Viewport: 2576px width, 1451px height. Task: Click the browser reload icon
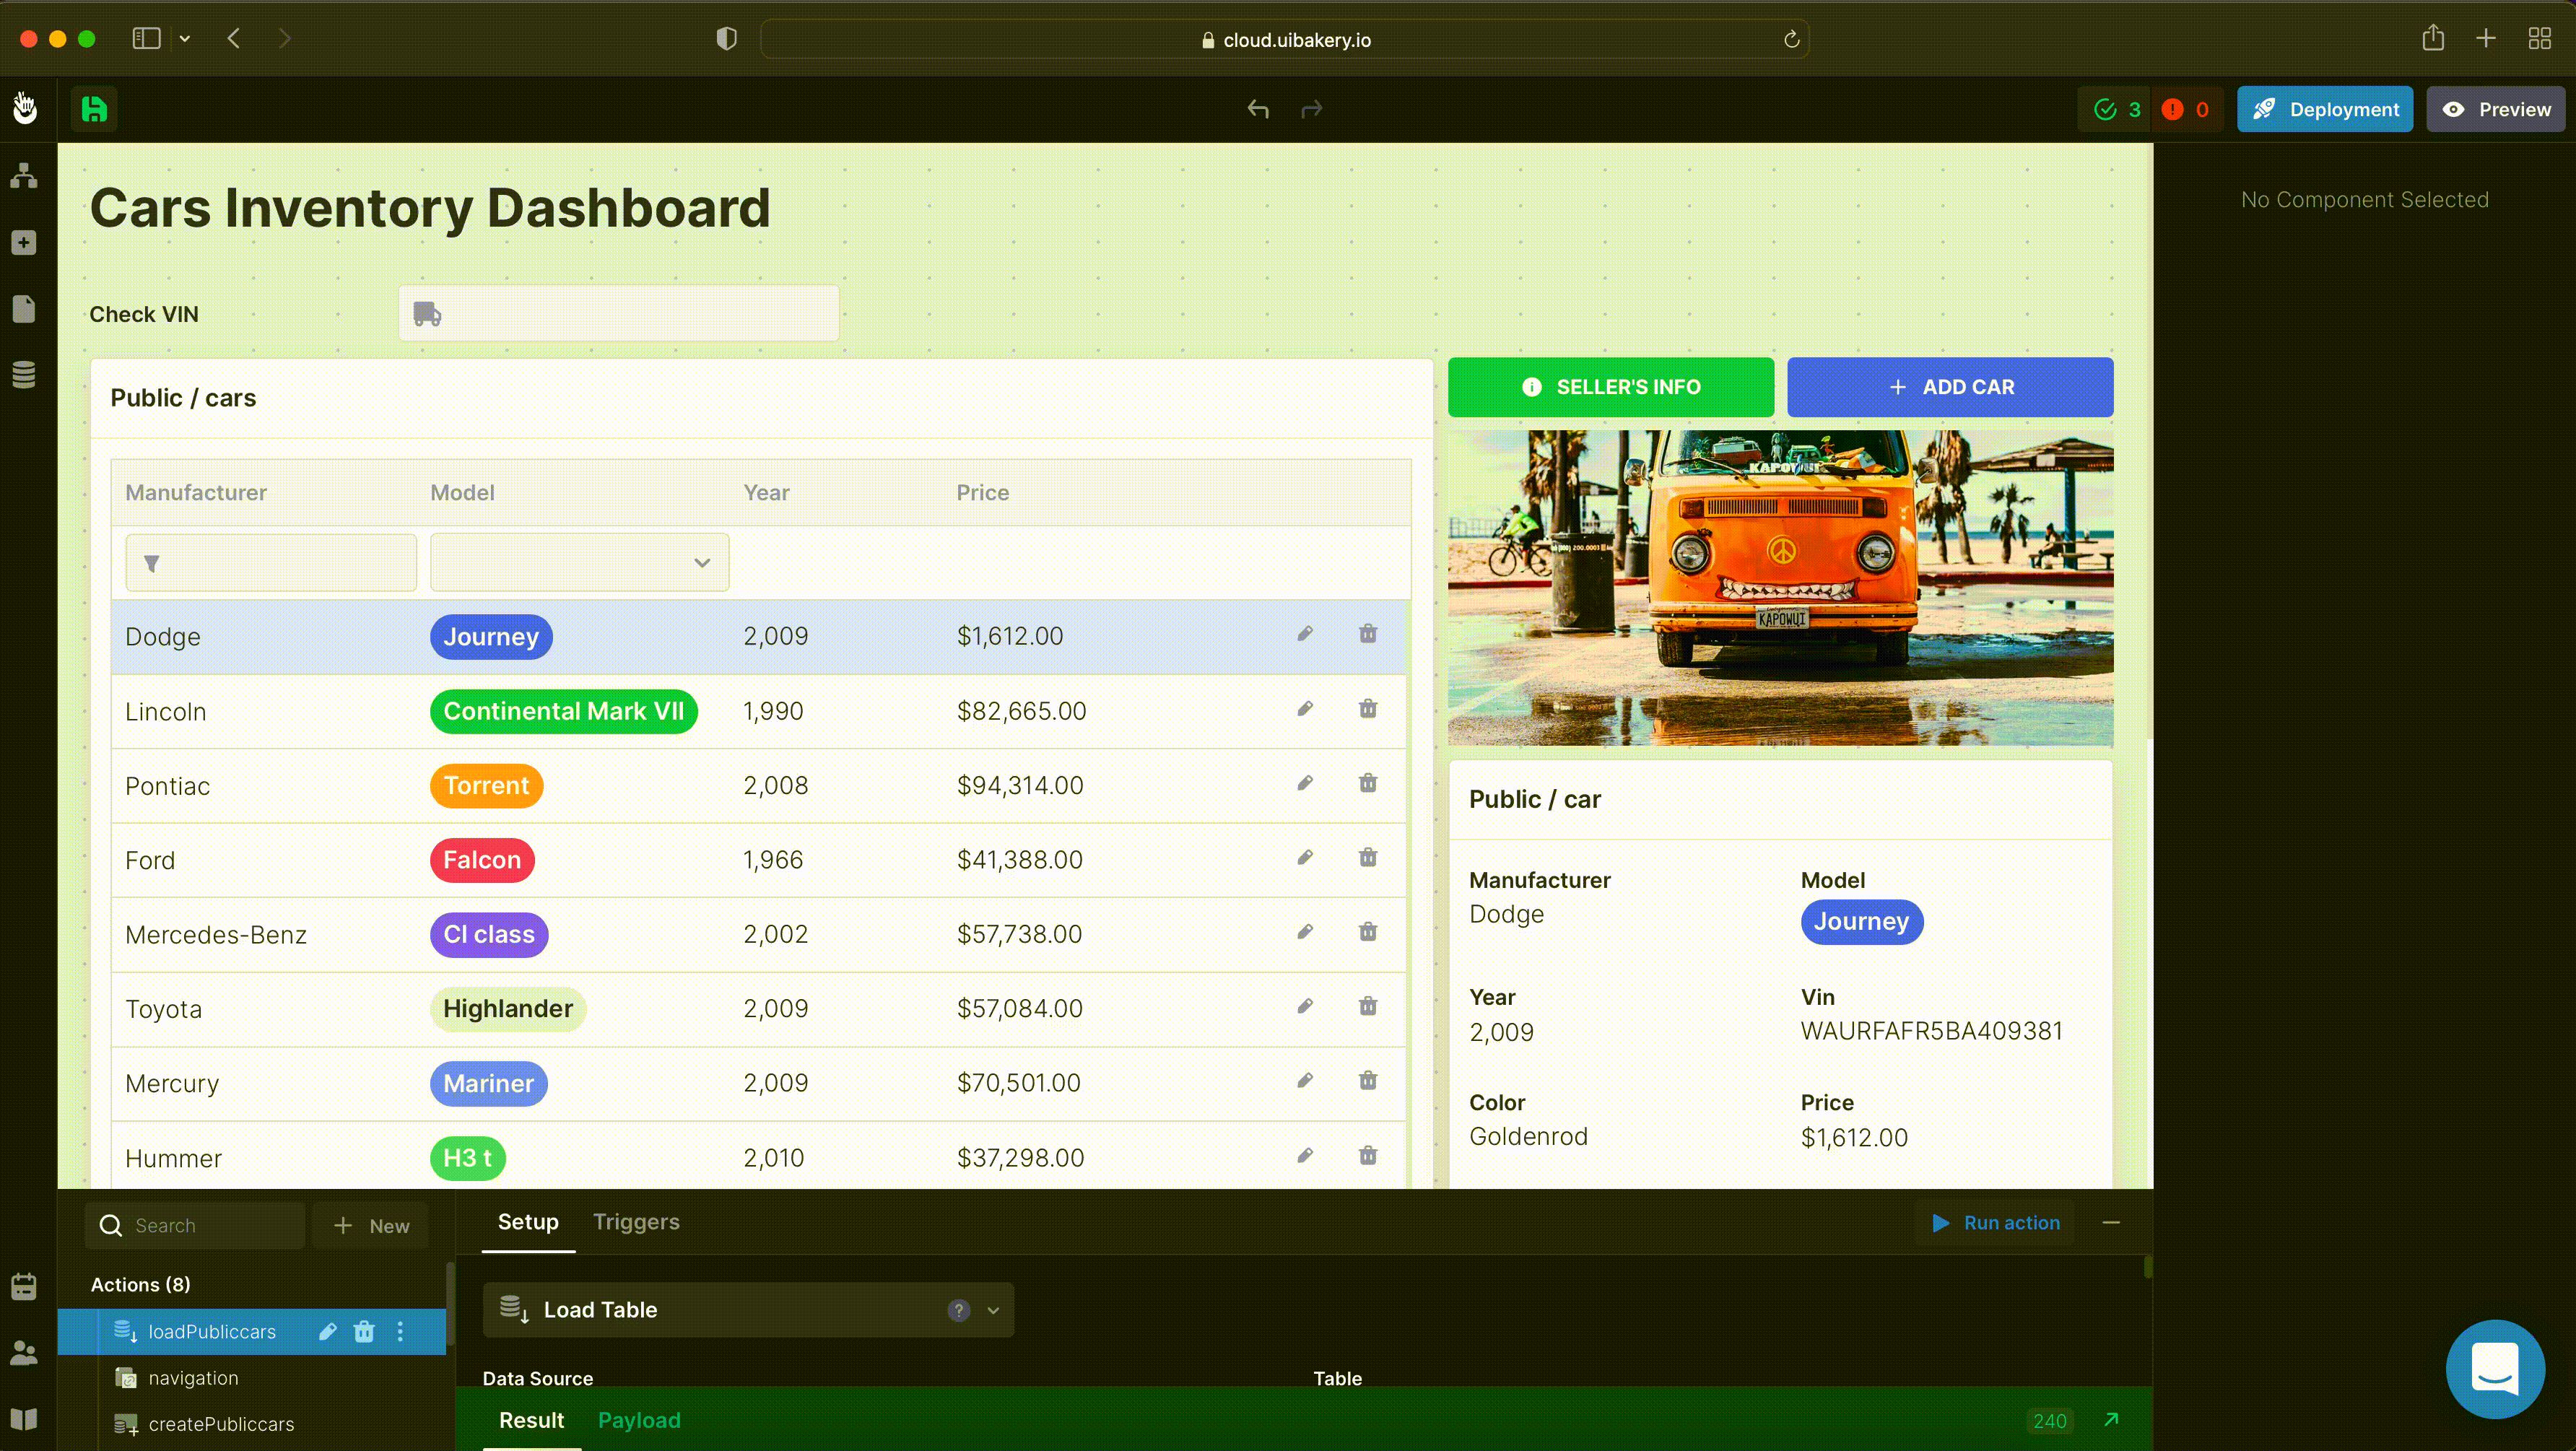click(x=1791, y=39)
